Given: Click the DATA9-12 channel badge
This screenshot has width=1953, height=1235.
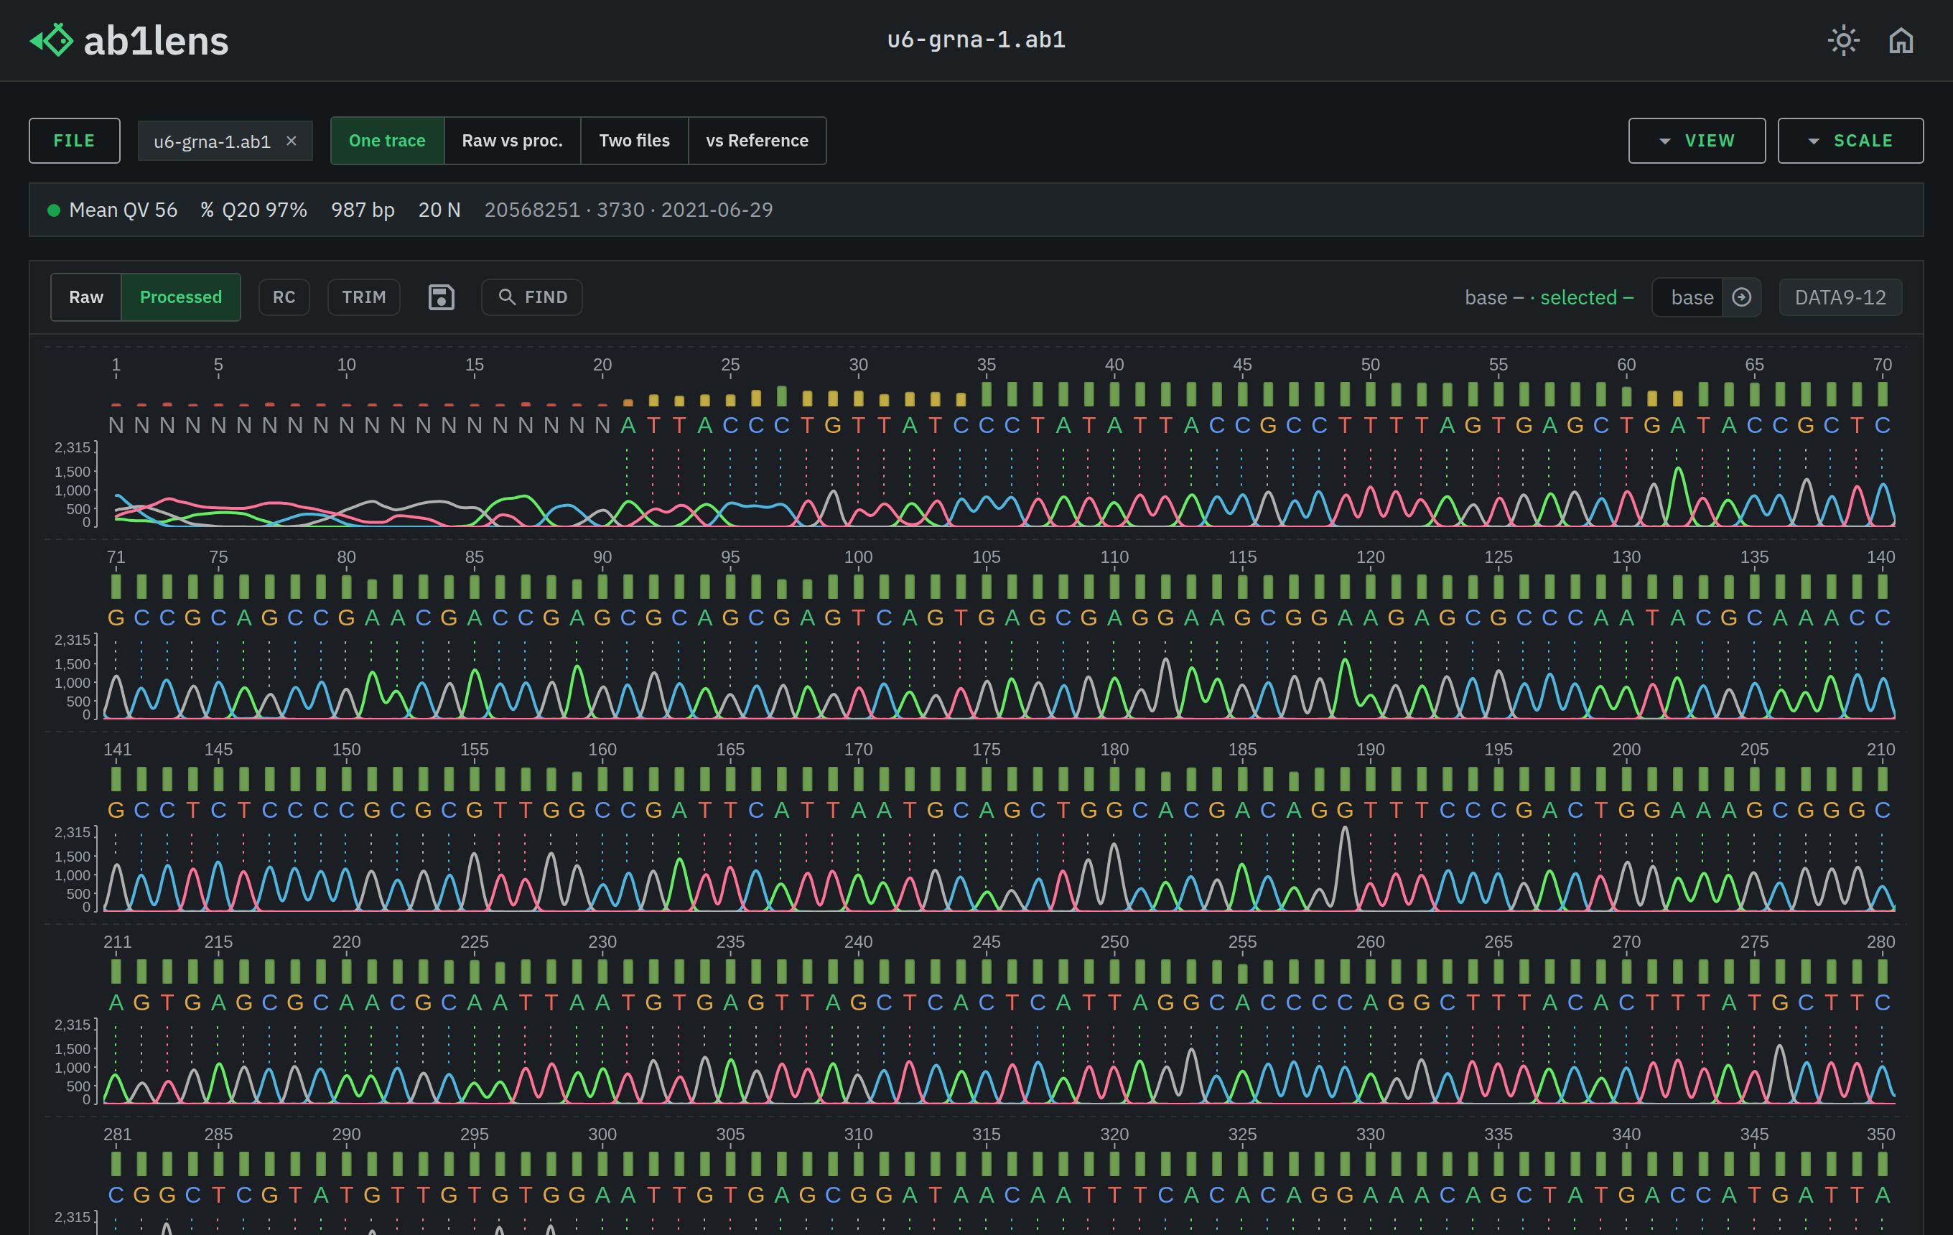Looking at the screenshot, I should (1840, 297).
